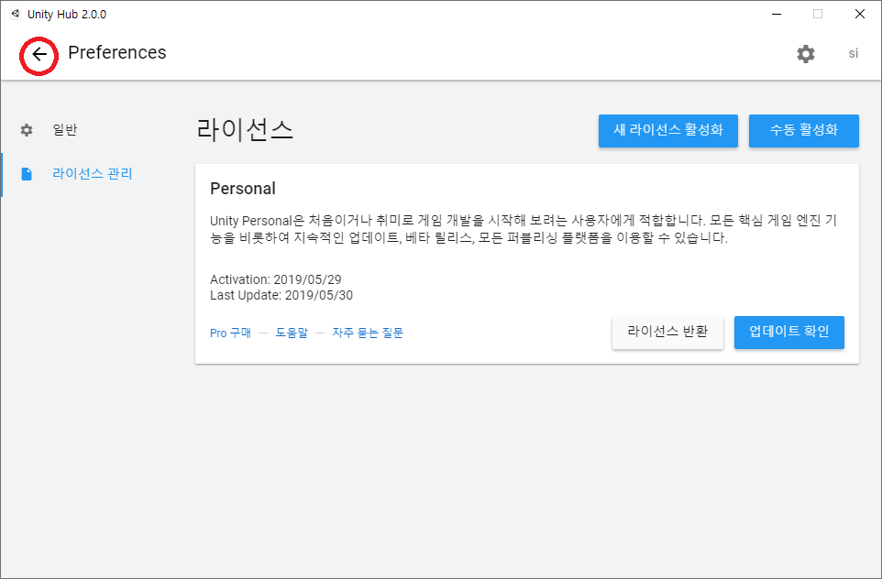
Task: Click the Preferences heading text
Action: pyautogui.click(x=117, y=52)
